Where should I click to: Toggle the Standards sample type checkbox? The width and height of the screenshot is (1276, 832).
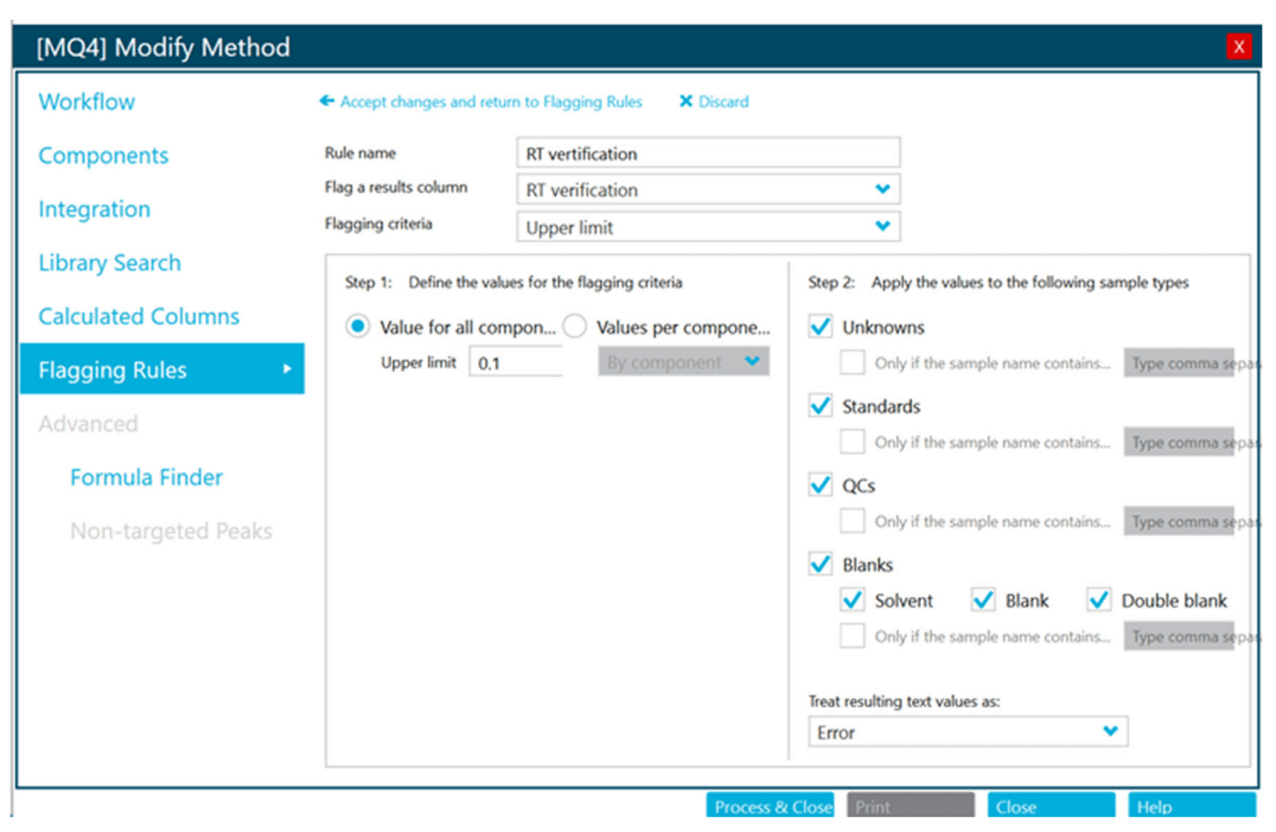click(820, 406)
